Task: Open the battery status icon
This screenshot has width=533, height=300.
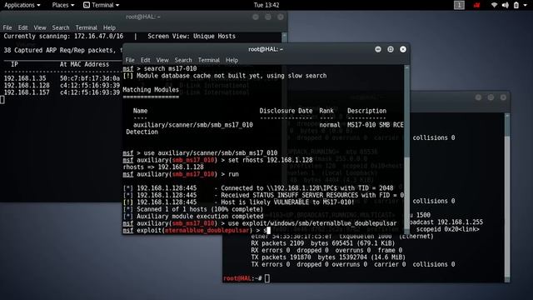Action: pos(516,5)
